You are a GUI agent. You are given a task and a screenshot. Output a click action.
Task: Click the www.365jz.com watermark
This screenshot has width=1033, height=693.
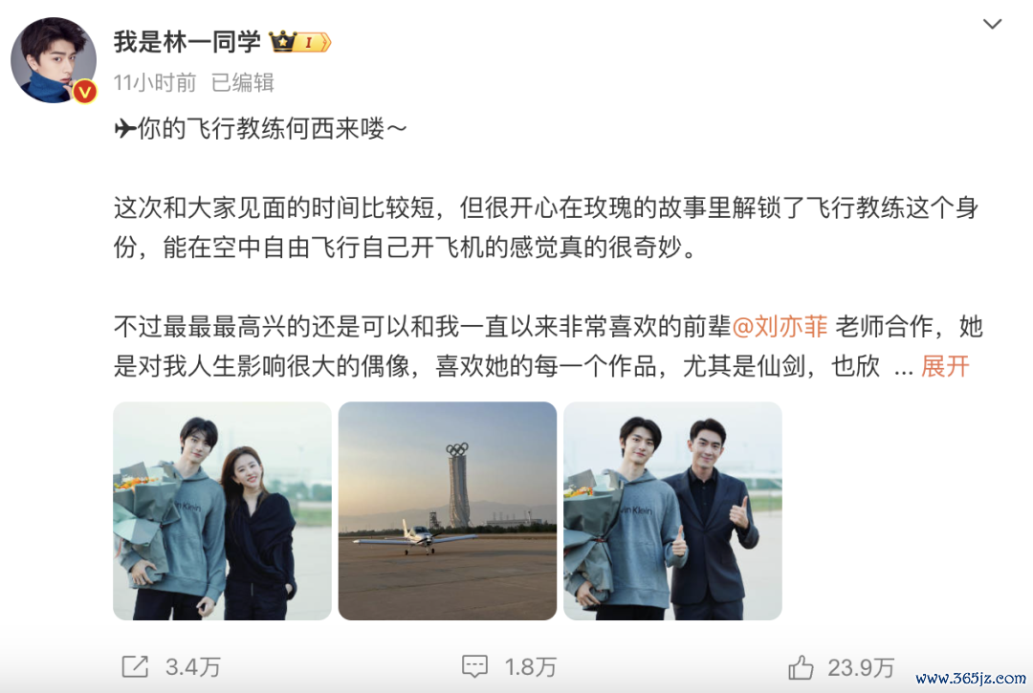pyautogui.click(x=971, y=678)
